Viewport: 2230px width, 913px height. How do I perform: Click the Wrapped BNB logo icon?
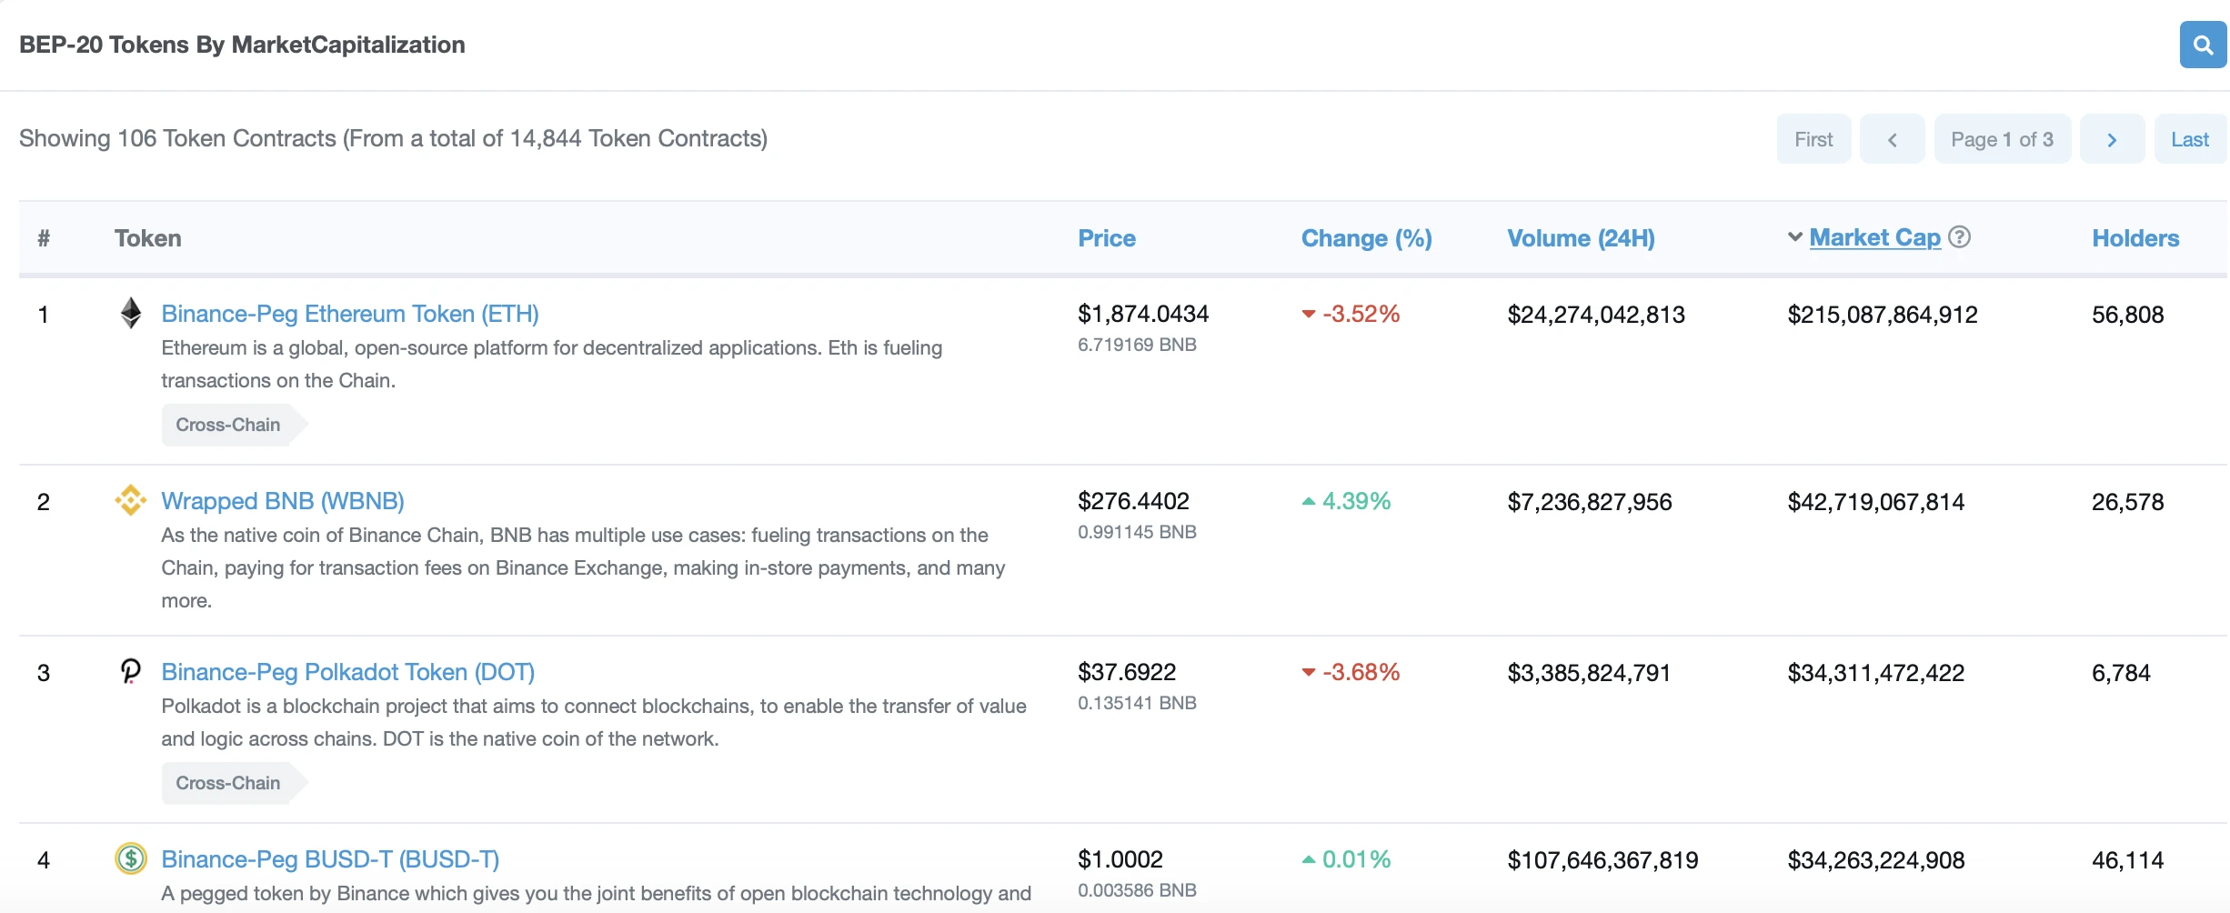click(131, 500)
